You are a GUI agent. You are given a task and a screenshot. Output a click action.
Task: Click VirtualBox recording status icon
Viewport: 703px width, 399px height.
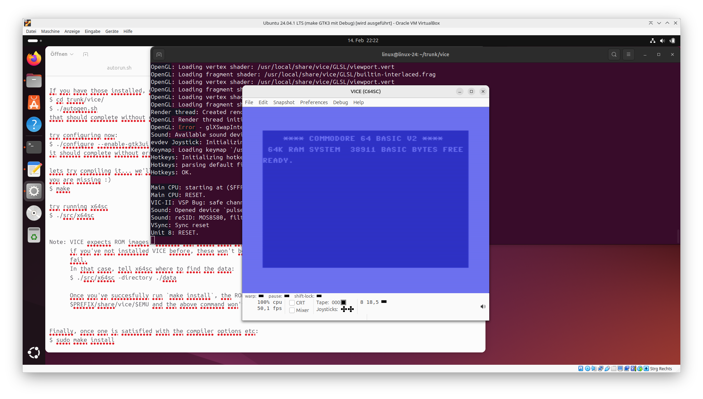pos(626,369)
